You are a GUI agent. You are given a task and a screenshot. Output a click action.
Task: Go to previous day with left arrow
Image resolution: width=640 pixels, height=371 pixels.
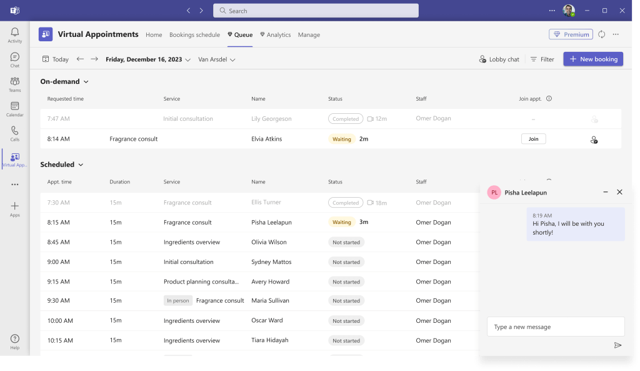[x=80, y=59]
